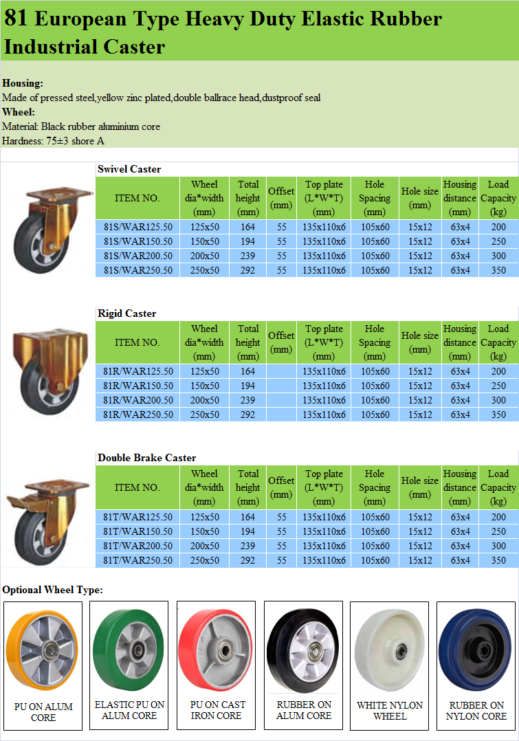519x741 pixels.
Task: Select the RUBBER ON NYLON CORE wheel
Action: click(x=476, y=650)
